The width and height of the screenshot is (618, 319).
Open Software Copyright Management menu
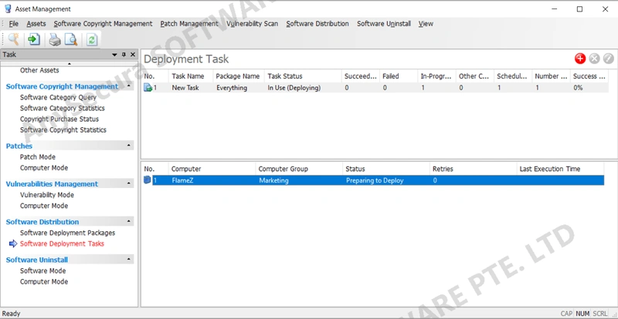click(x=103, y=24)
